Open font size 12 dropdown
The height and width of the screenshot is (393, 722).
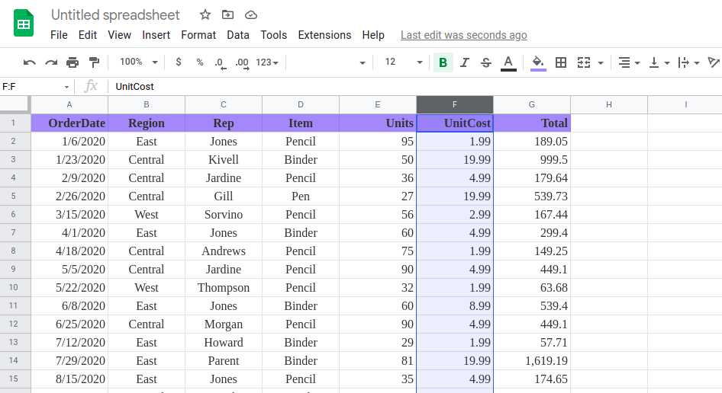(404, 62)
